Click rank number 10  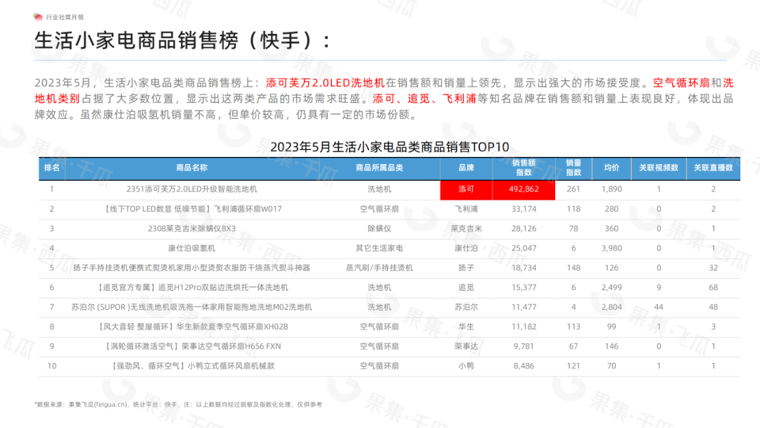click(52, 366)
